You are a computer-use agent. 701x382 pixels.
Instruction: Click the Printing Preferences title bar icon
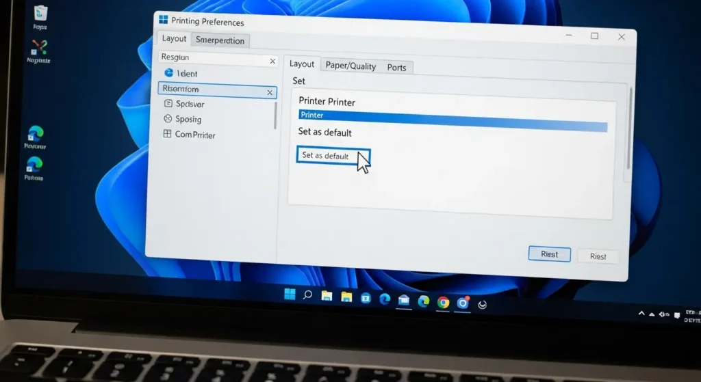coord(163,20)
